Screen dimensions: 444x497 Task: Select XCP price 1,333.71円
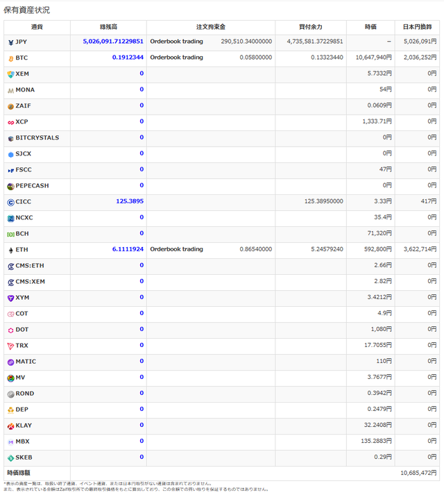pos(377,121)
